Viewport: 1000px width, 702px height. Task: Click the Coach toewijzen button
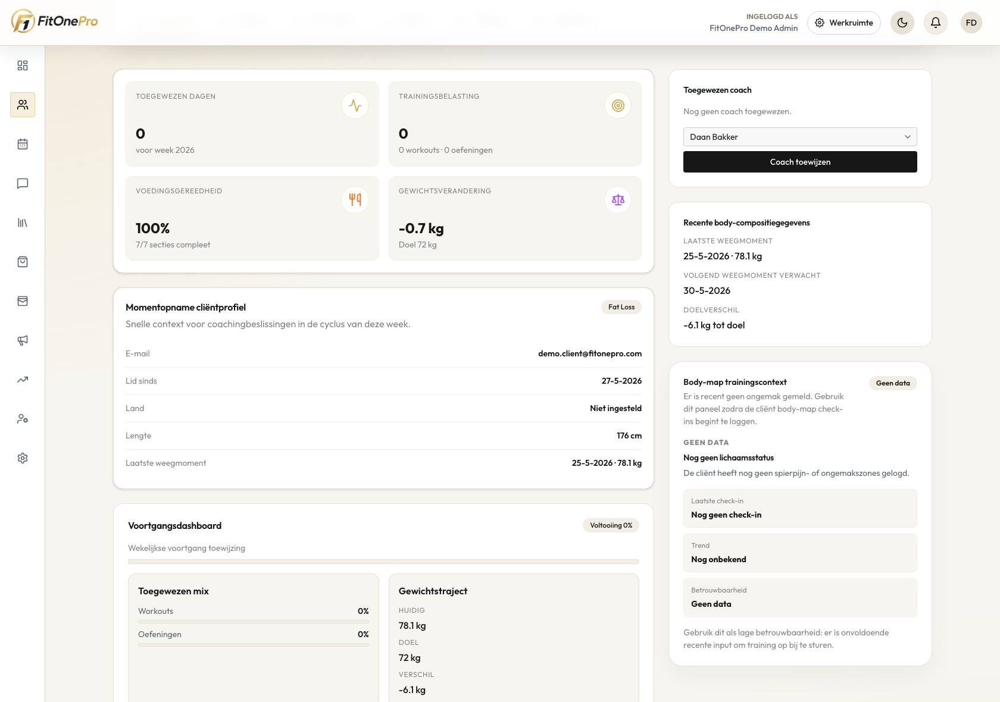coord(800,162)
